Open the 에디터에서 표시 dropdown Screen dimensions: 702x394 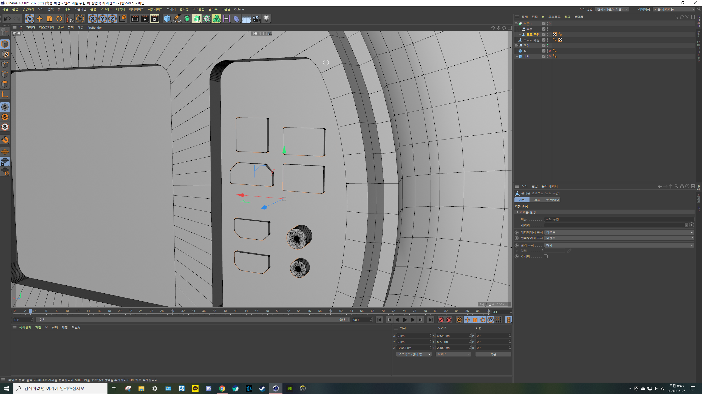(619, 233)
